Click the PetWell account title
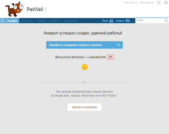The image size is (169, 134). [x=35, y=9]
